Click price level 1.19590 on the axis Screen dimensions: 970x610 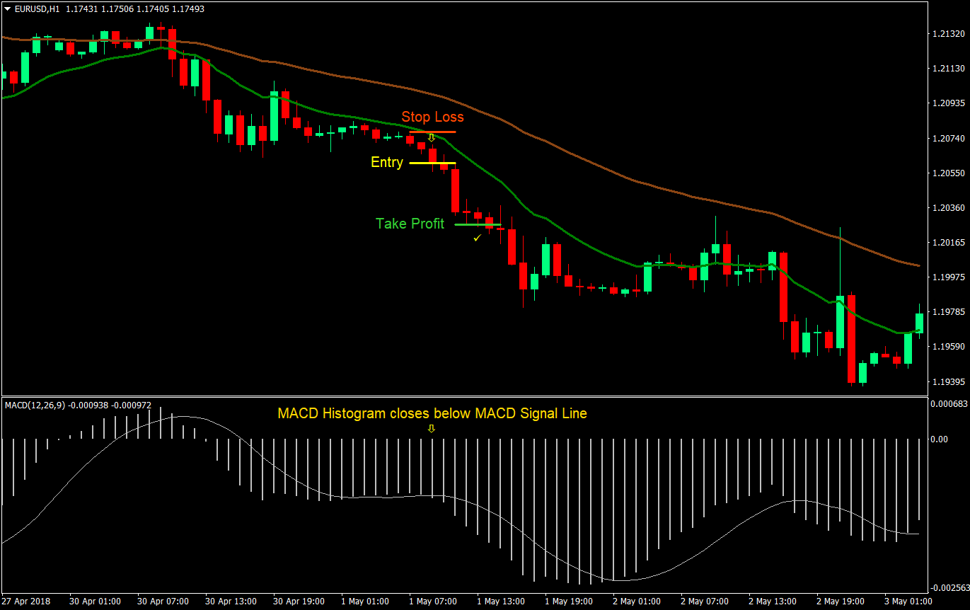click(x=948, y=347)
